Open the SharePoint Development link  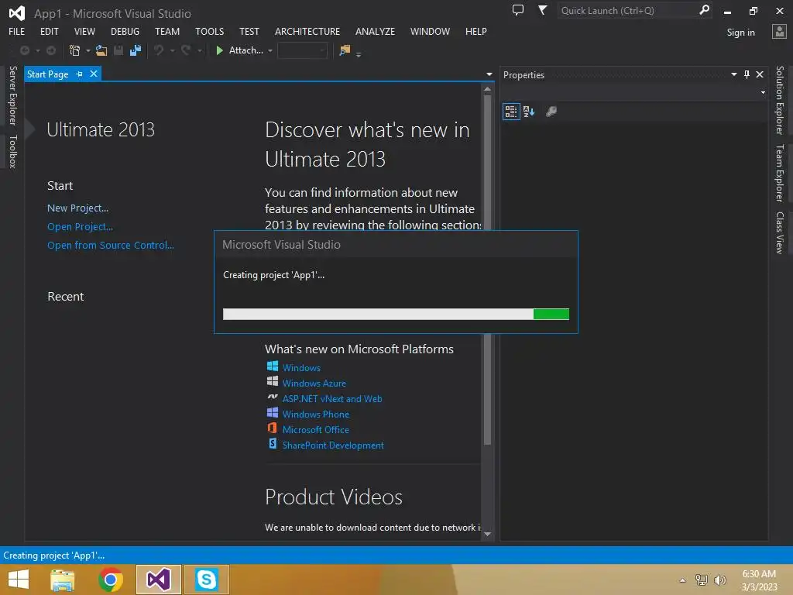click(333, 445)
